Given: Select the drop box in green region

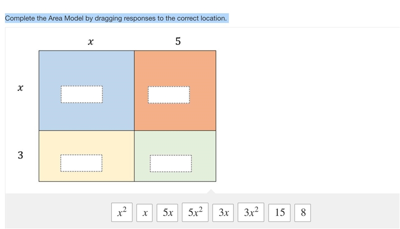Looking at the screenshot, I should coord(171,163).
